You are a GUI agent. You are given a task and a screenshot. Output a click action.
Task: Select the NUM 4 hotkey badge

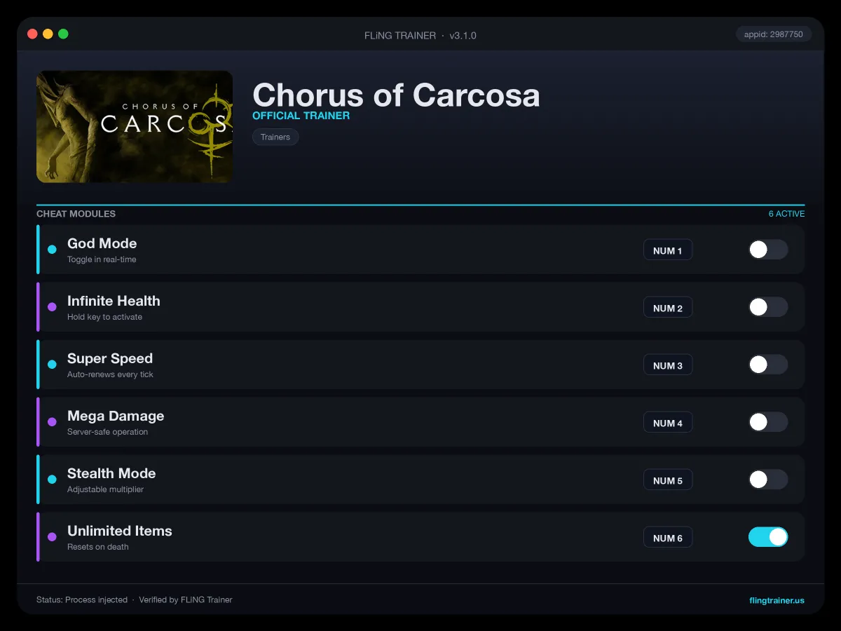(x=668, y=423)
